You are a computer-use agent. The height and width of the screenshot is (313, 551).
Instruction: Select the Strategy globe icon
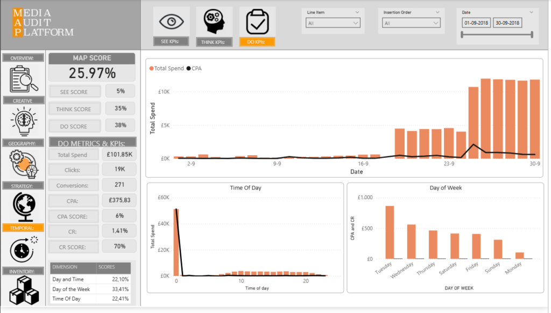tap(23, 207)
